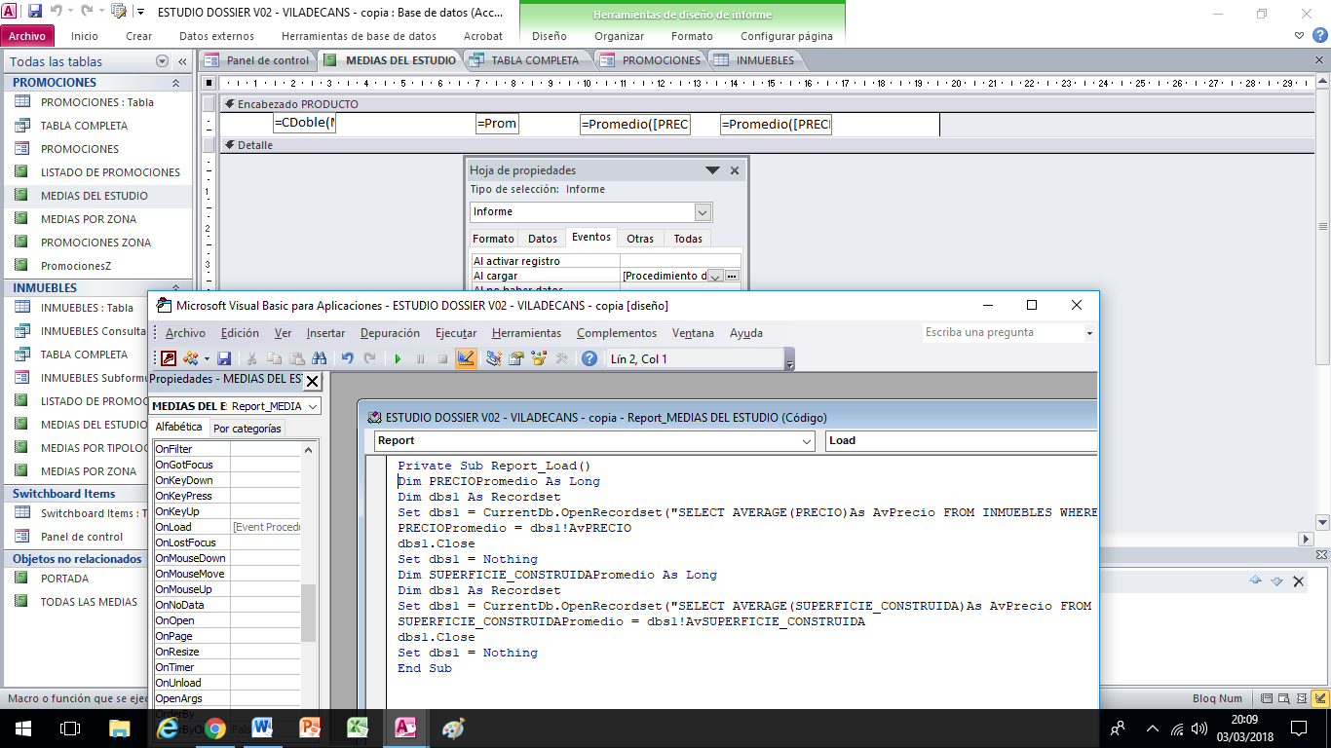Click the Cut scissors icon in VBA toolbar
Image resolution: width=1331 pixels, height=748 pixels.
[251, 358]
